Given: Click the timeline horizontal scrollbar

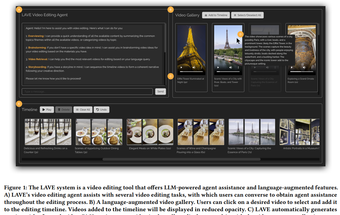Looking at the screenshot, I should tap(182, 159).
